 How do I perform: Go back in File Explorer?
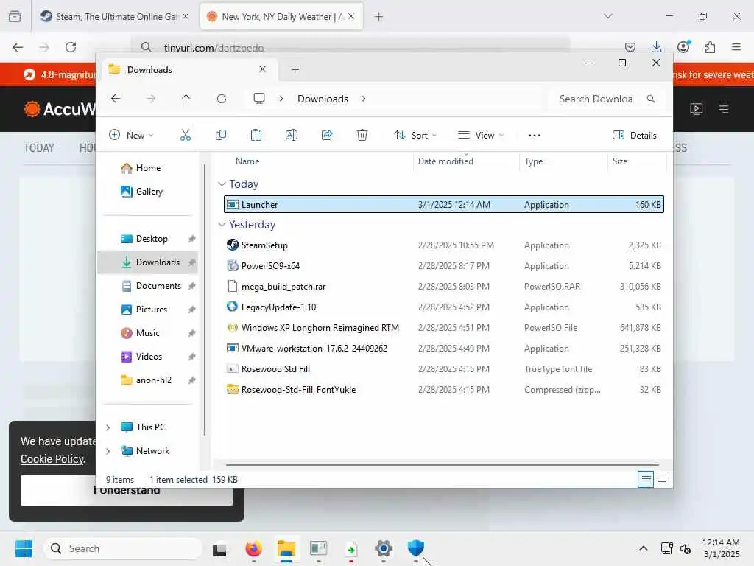[116, 99]
